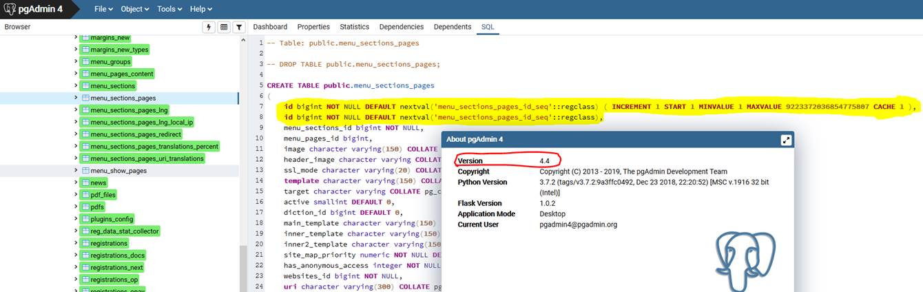Open the View Data grid icon
The image size is (923, 292).
tap(224, 27)
